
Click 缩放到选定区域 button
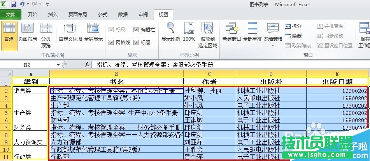coord(208,35)
